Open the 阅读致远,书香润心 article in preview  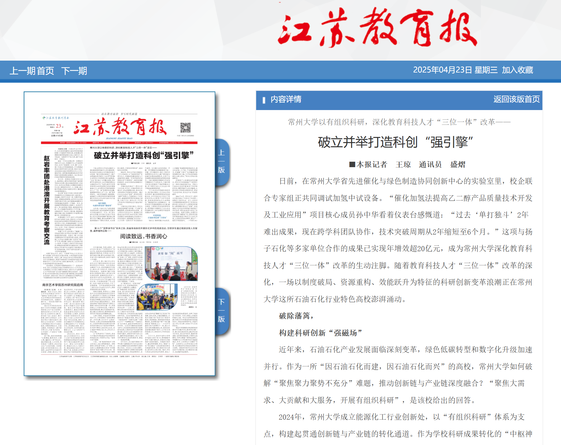tap(144, 236)
